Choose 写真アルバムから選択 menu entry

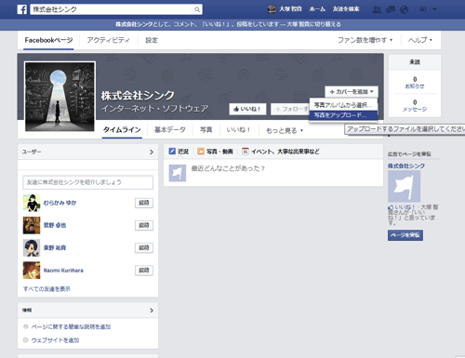[x=343, y=105]
